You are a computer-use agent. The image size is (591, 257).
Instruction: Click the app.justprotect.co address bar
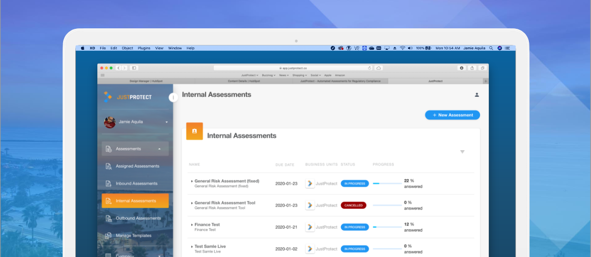294,68
